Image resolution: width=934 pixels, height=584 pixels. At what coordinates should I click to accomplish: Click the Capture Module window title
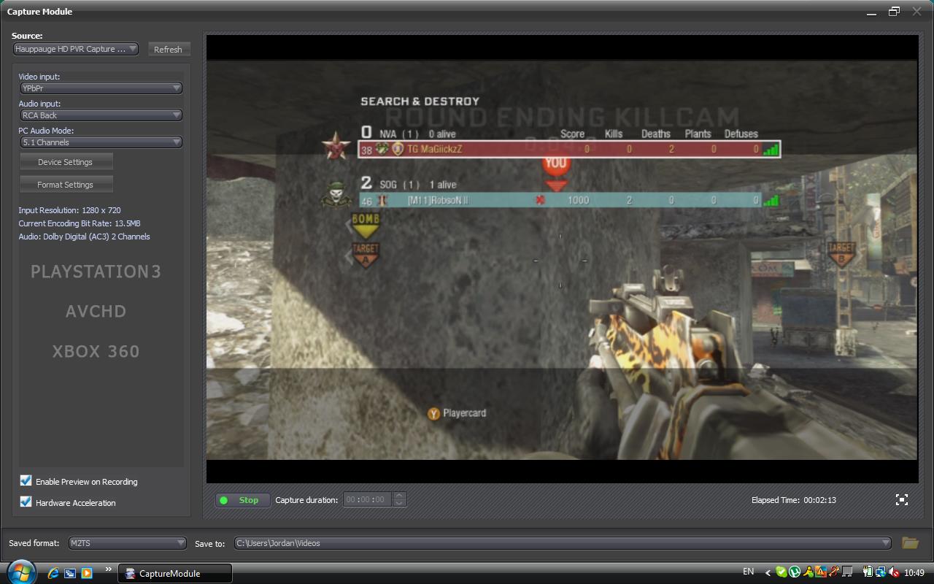tap(39, 12)
